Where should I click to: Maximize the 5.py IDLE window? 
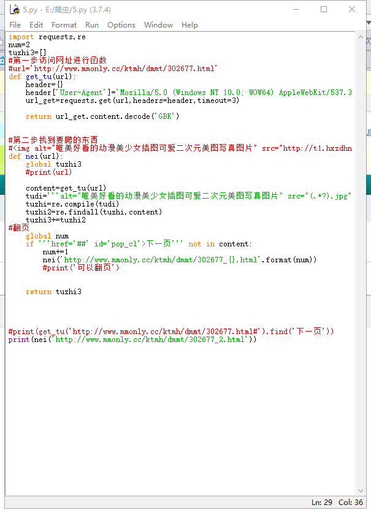324,9
